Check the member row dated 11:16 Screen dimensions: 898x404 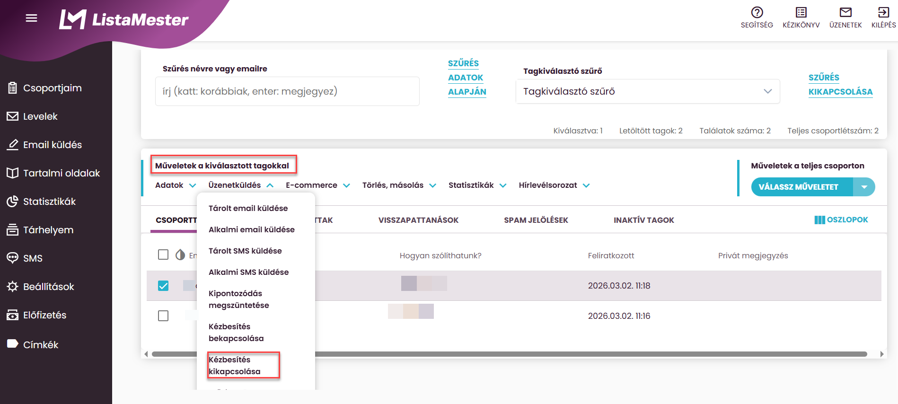coord(163,316)
